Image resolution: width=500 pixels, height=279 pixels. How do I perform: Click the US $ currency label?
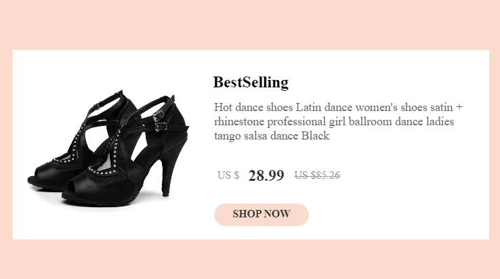[228, 175]
